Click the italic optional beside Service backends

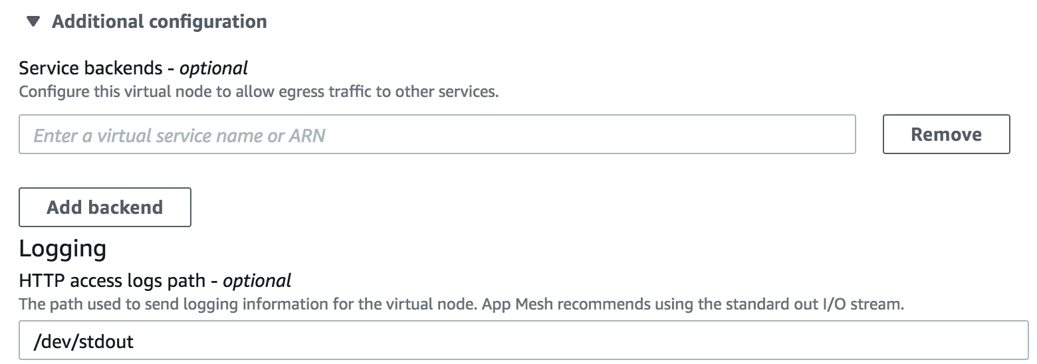click(213, 68)
